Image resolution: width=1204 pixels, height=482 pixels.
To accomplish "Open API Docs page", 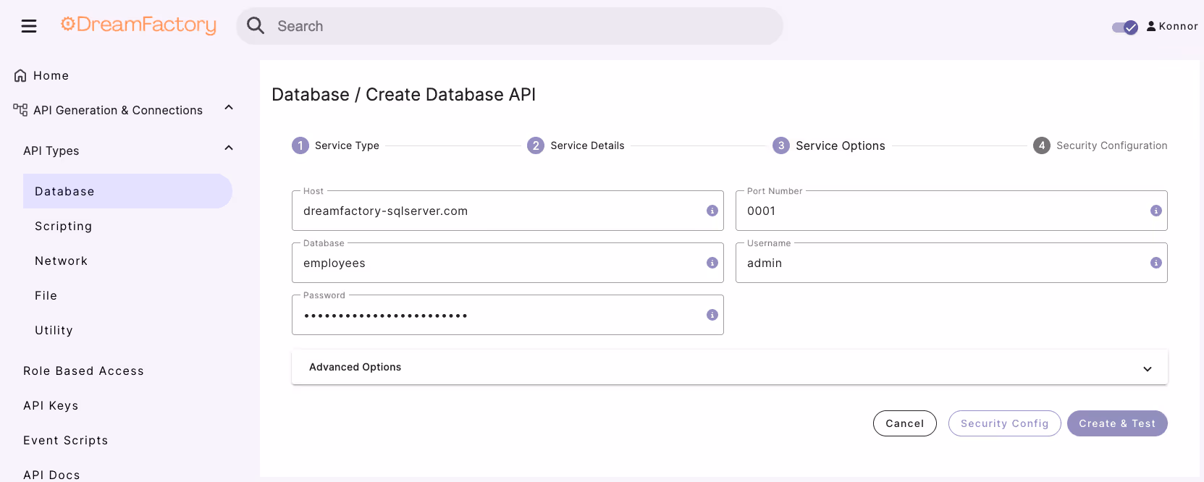I will point(51,475).
